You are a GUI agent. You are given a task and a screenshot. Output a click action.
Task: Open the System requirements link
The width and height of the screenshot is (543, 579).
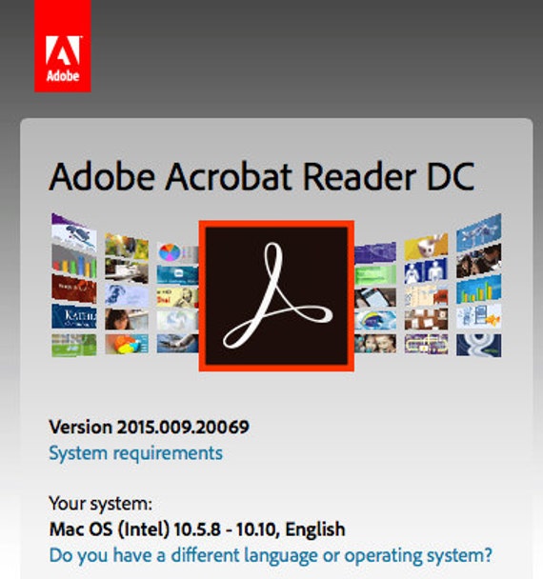[136, 453]
